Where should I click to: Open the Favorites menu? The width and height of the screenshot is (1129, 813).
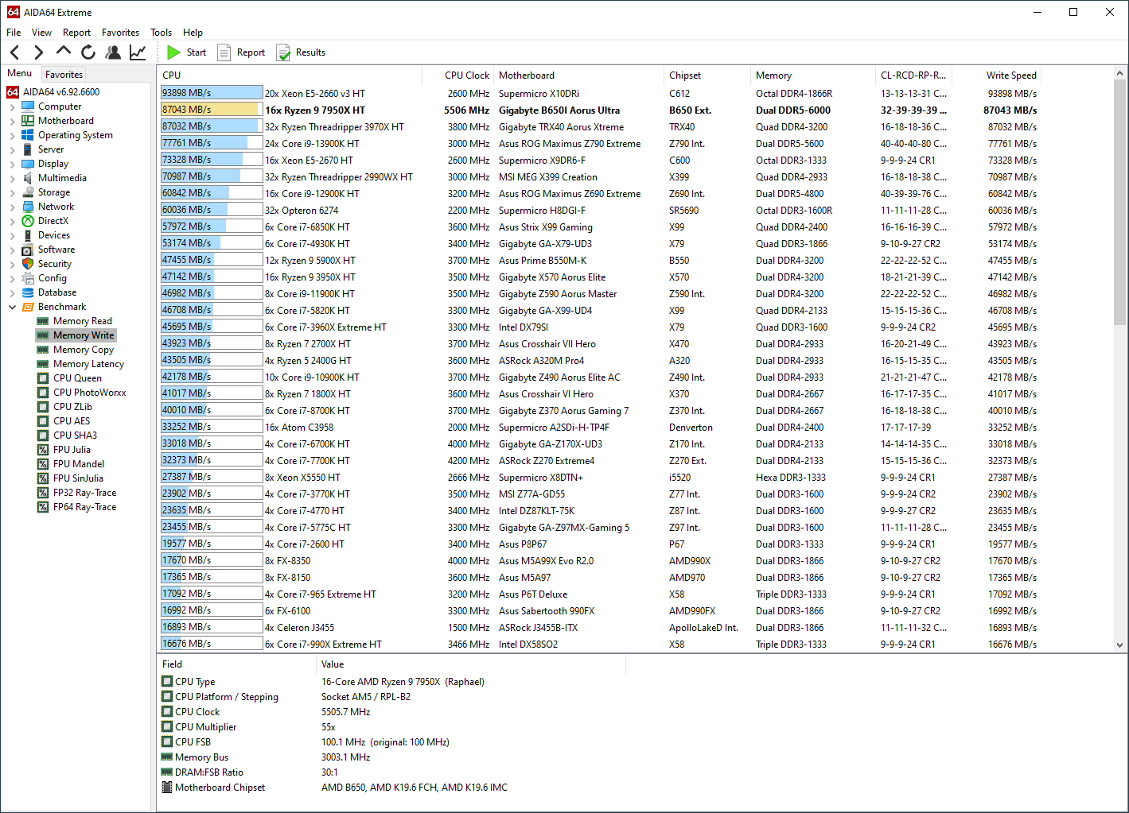[x=120, y=33]
